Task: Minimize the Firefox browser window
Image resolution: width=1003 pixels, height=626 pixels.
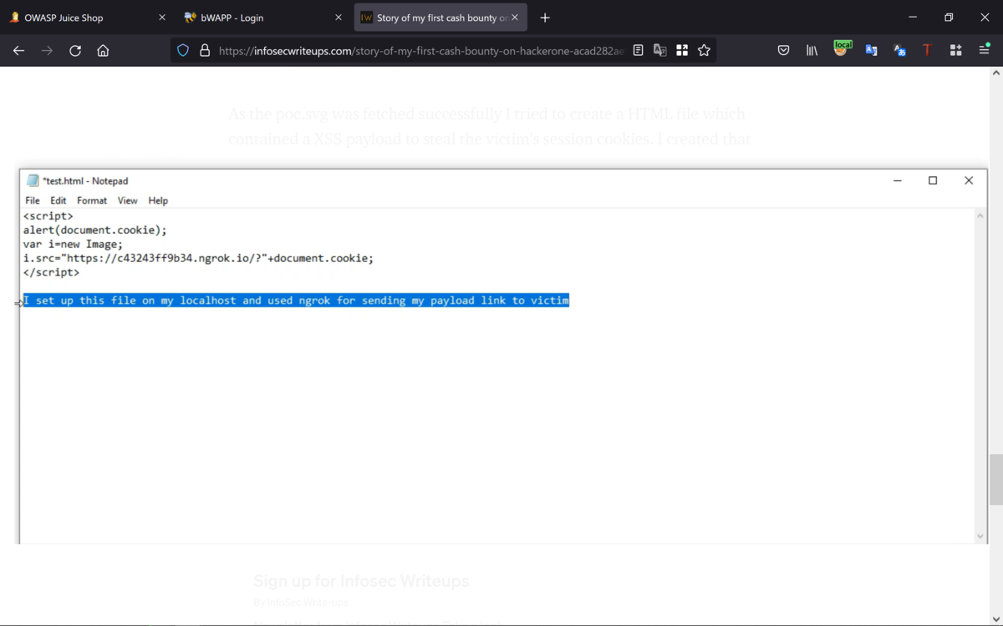Action: (913, 18)
